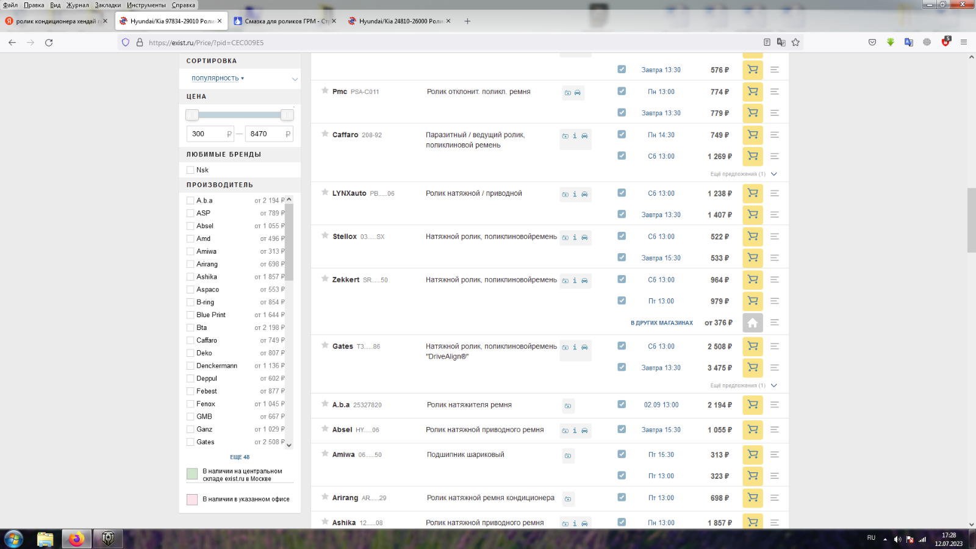Viewport: 976px width, 549px height.
Task: Edit maximum price field 8470
Action: (268, 134)
